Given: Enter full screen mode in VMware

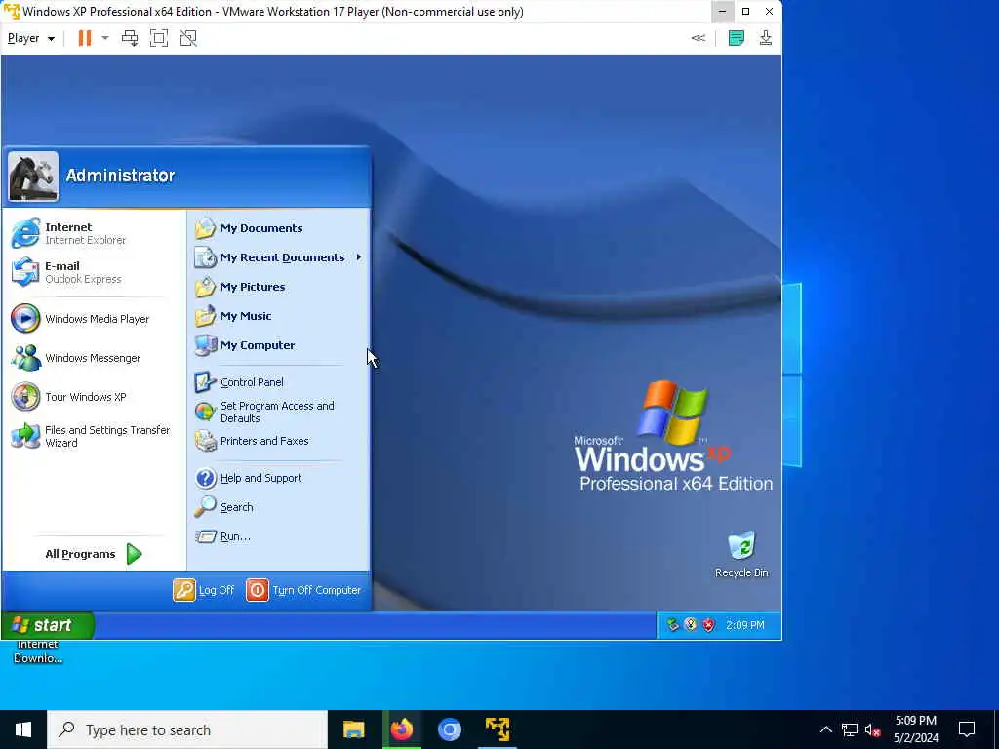Looking at the screenshot, I should click(x=159, y=38).
